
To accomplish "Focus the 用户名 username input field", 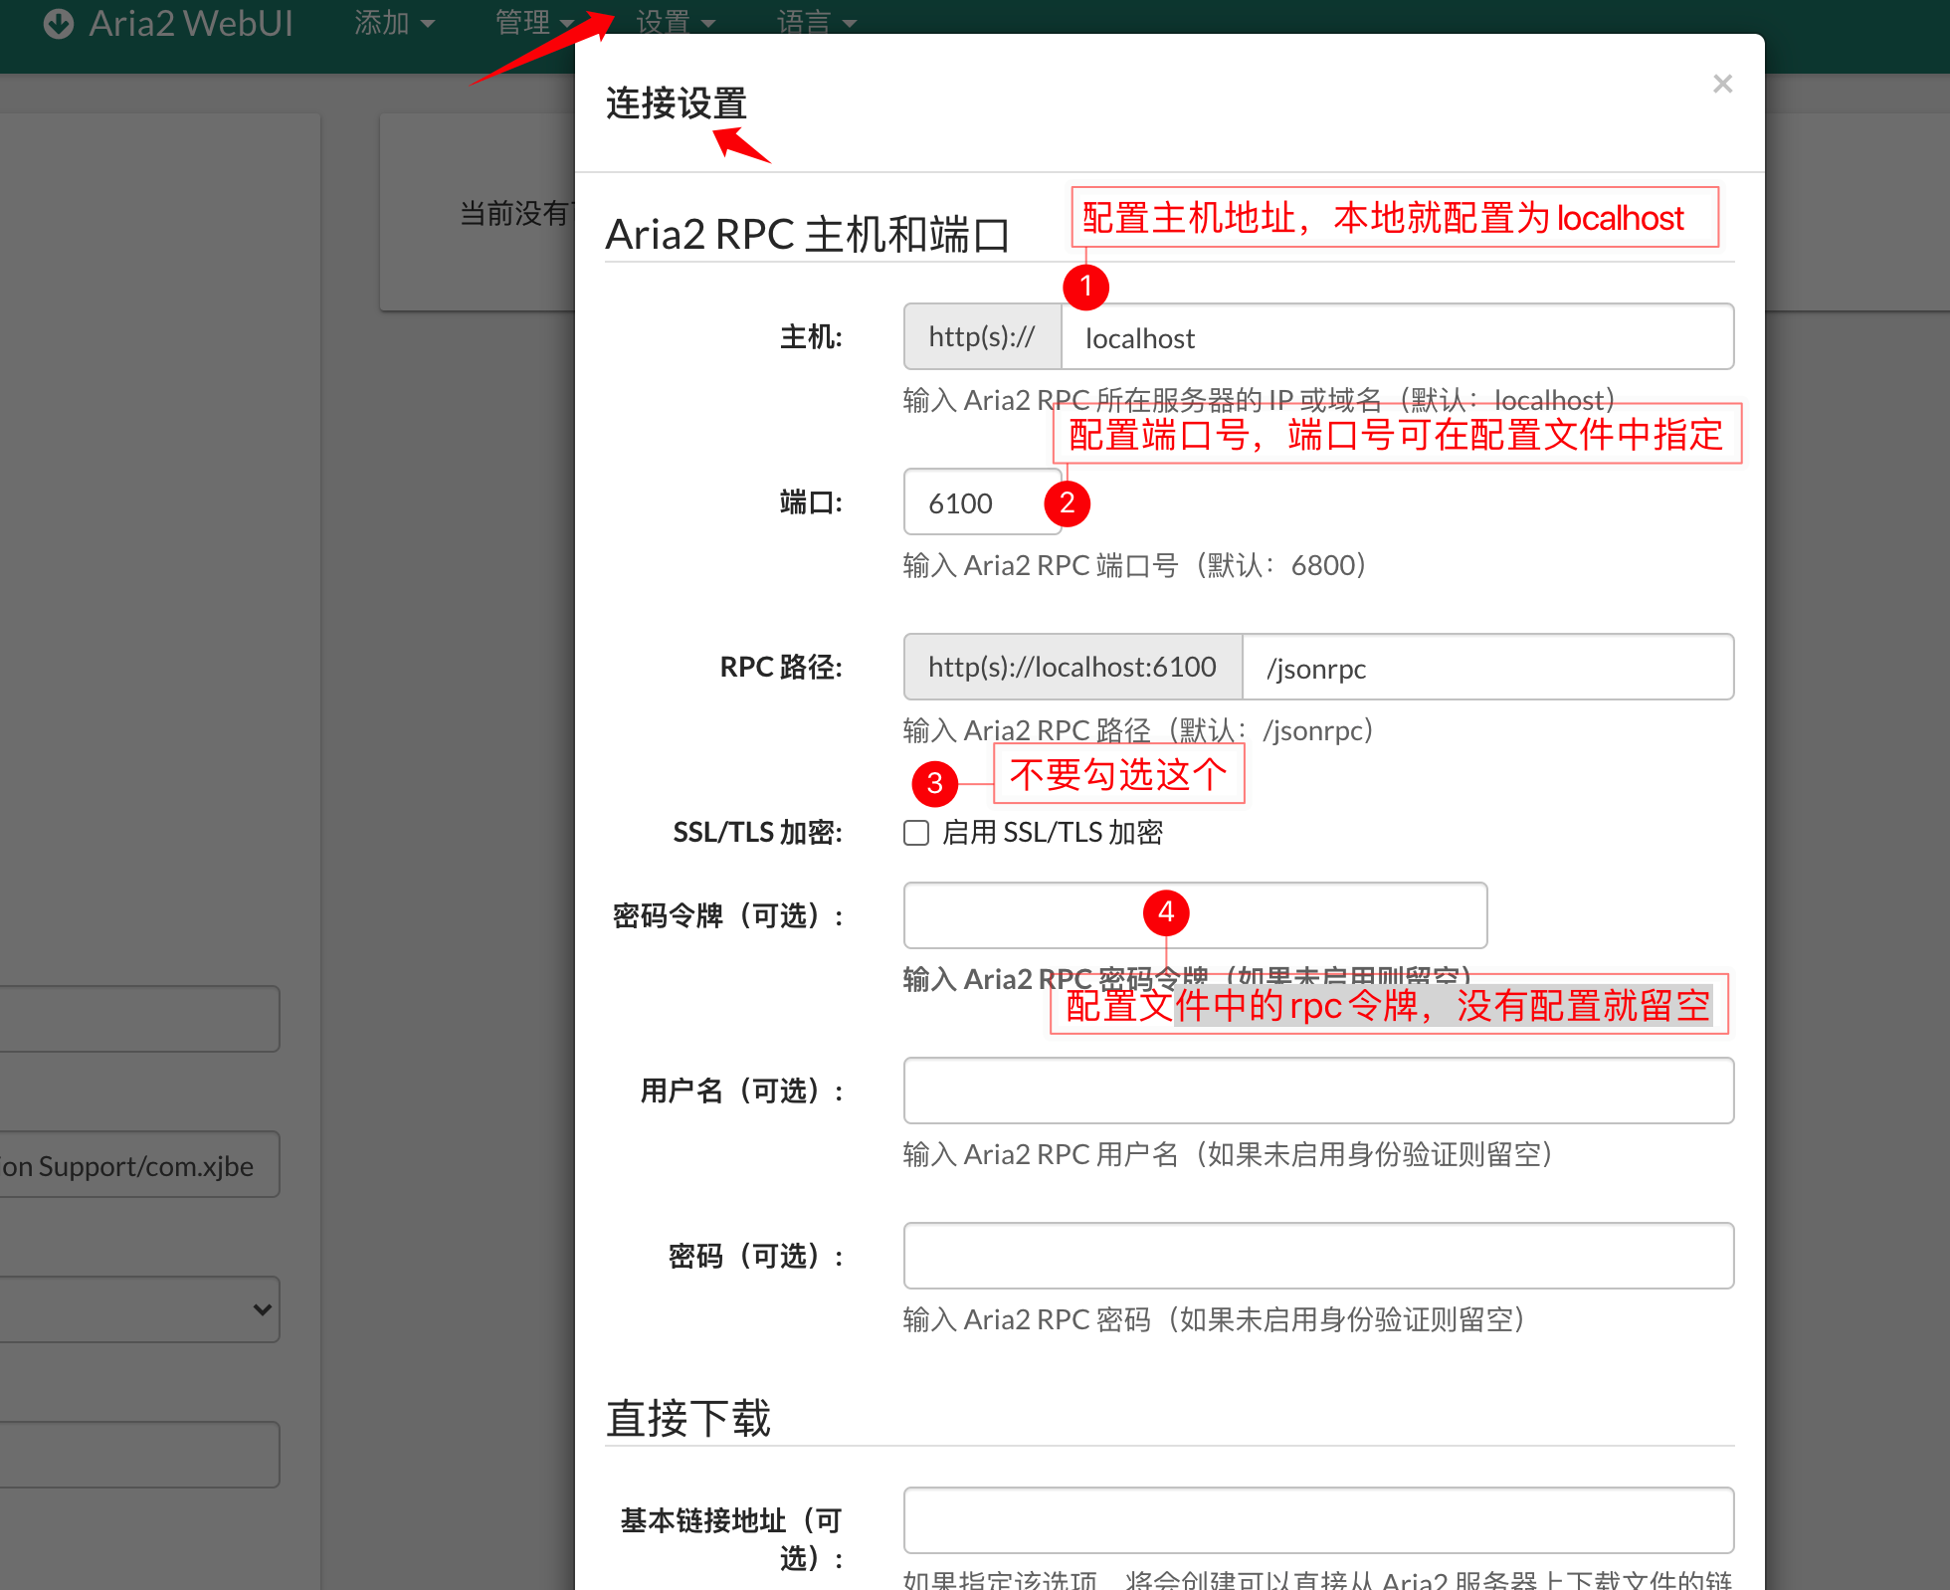I will coord(1317,1091).
